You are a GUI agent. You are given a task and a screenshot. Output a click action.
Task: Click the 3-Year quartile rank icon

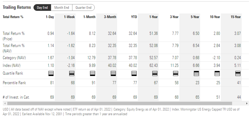point(176,74)
